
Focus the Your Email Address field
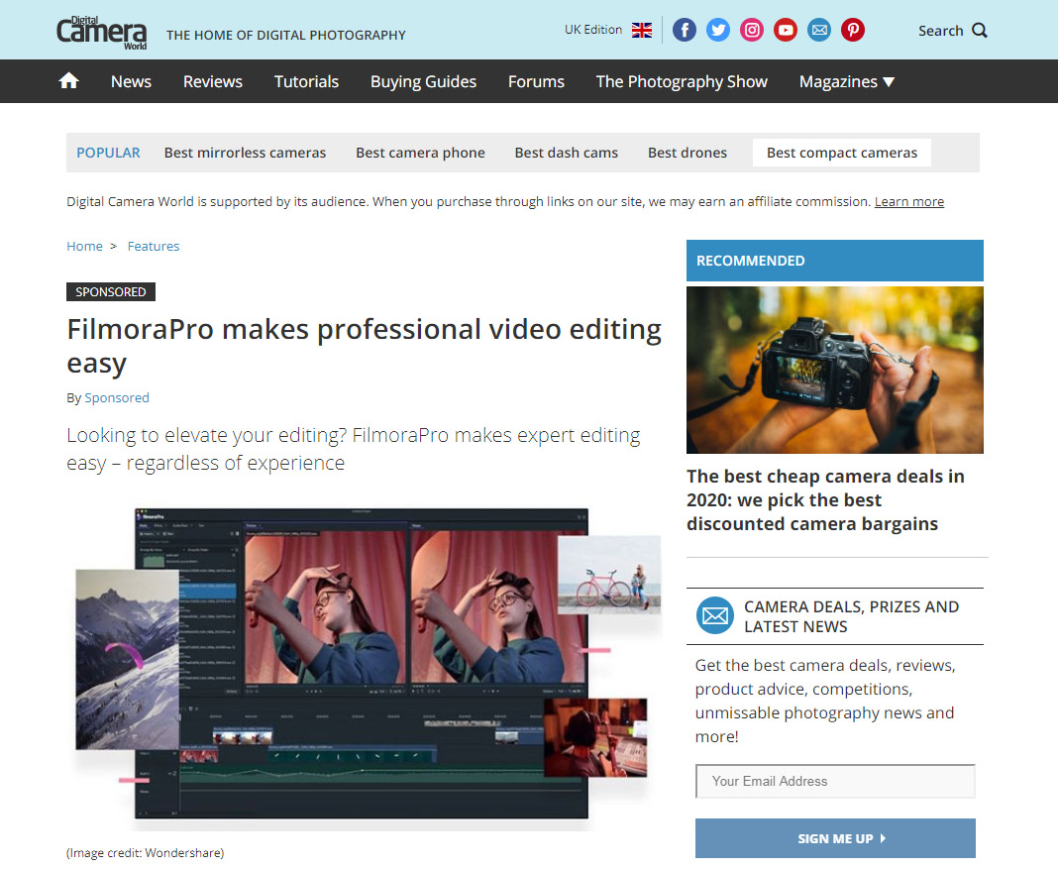[835, 781]
